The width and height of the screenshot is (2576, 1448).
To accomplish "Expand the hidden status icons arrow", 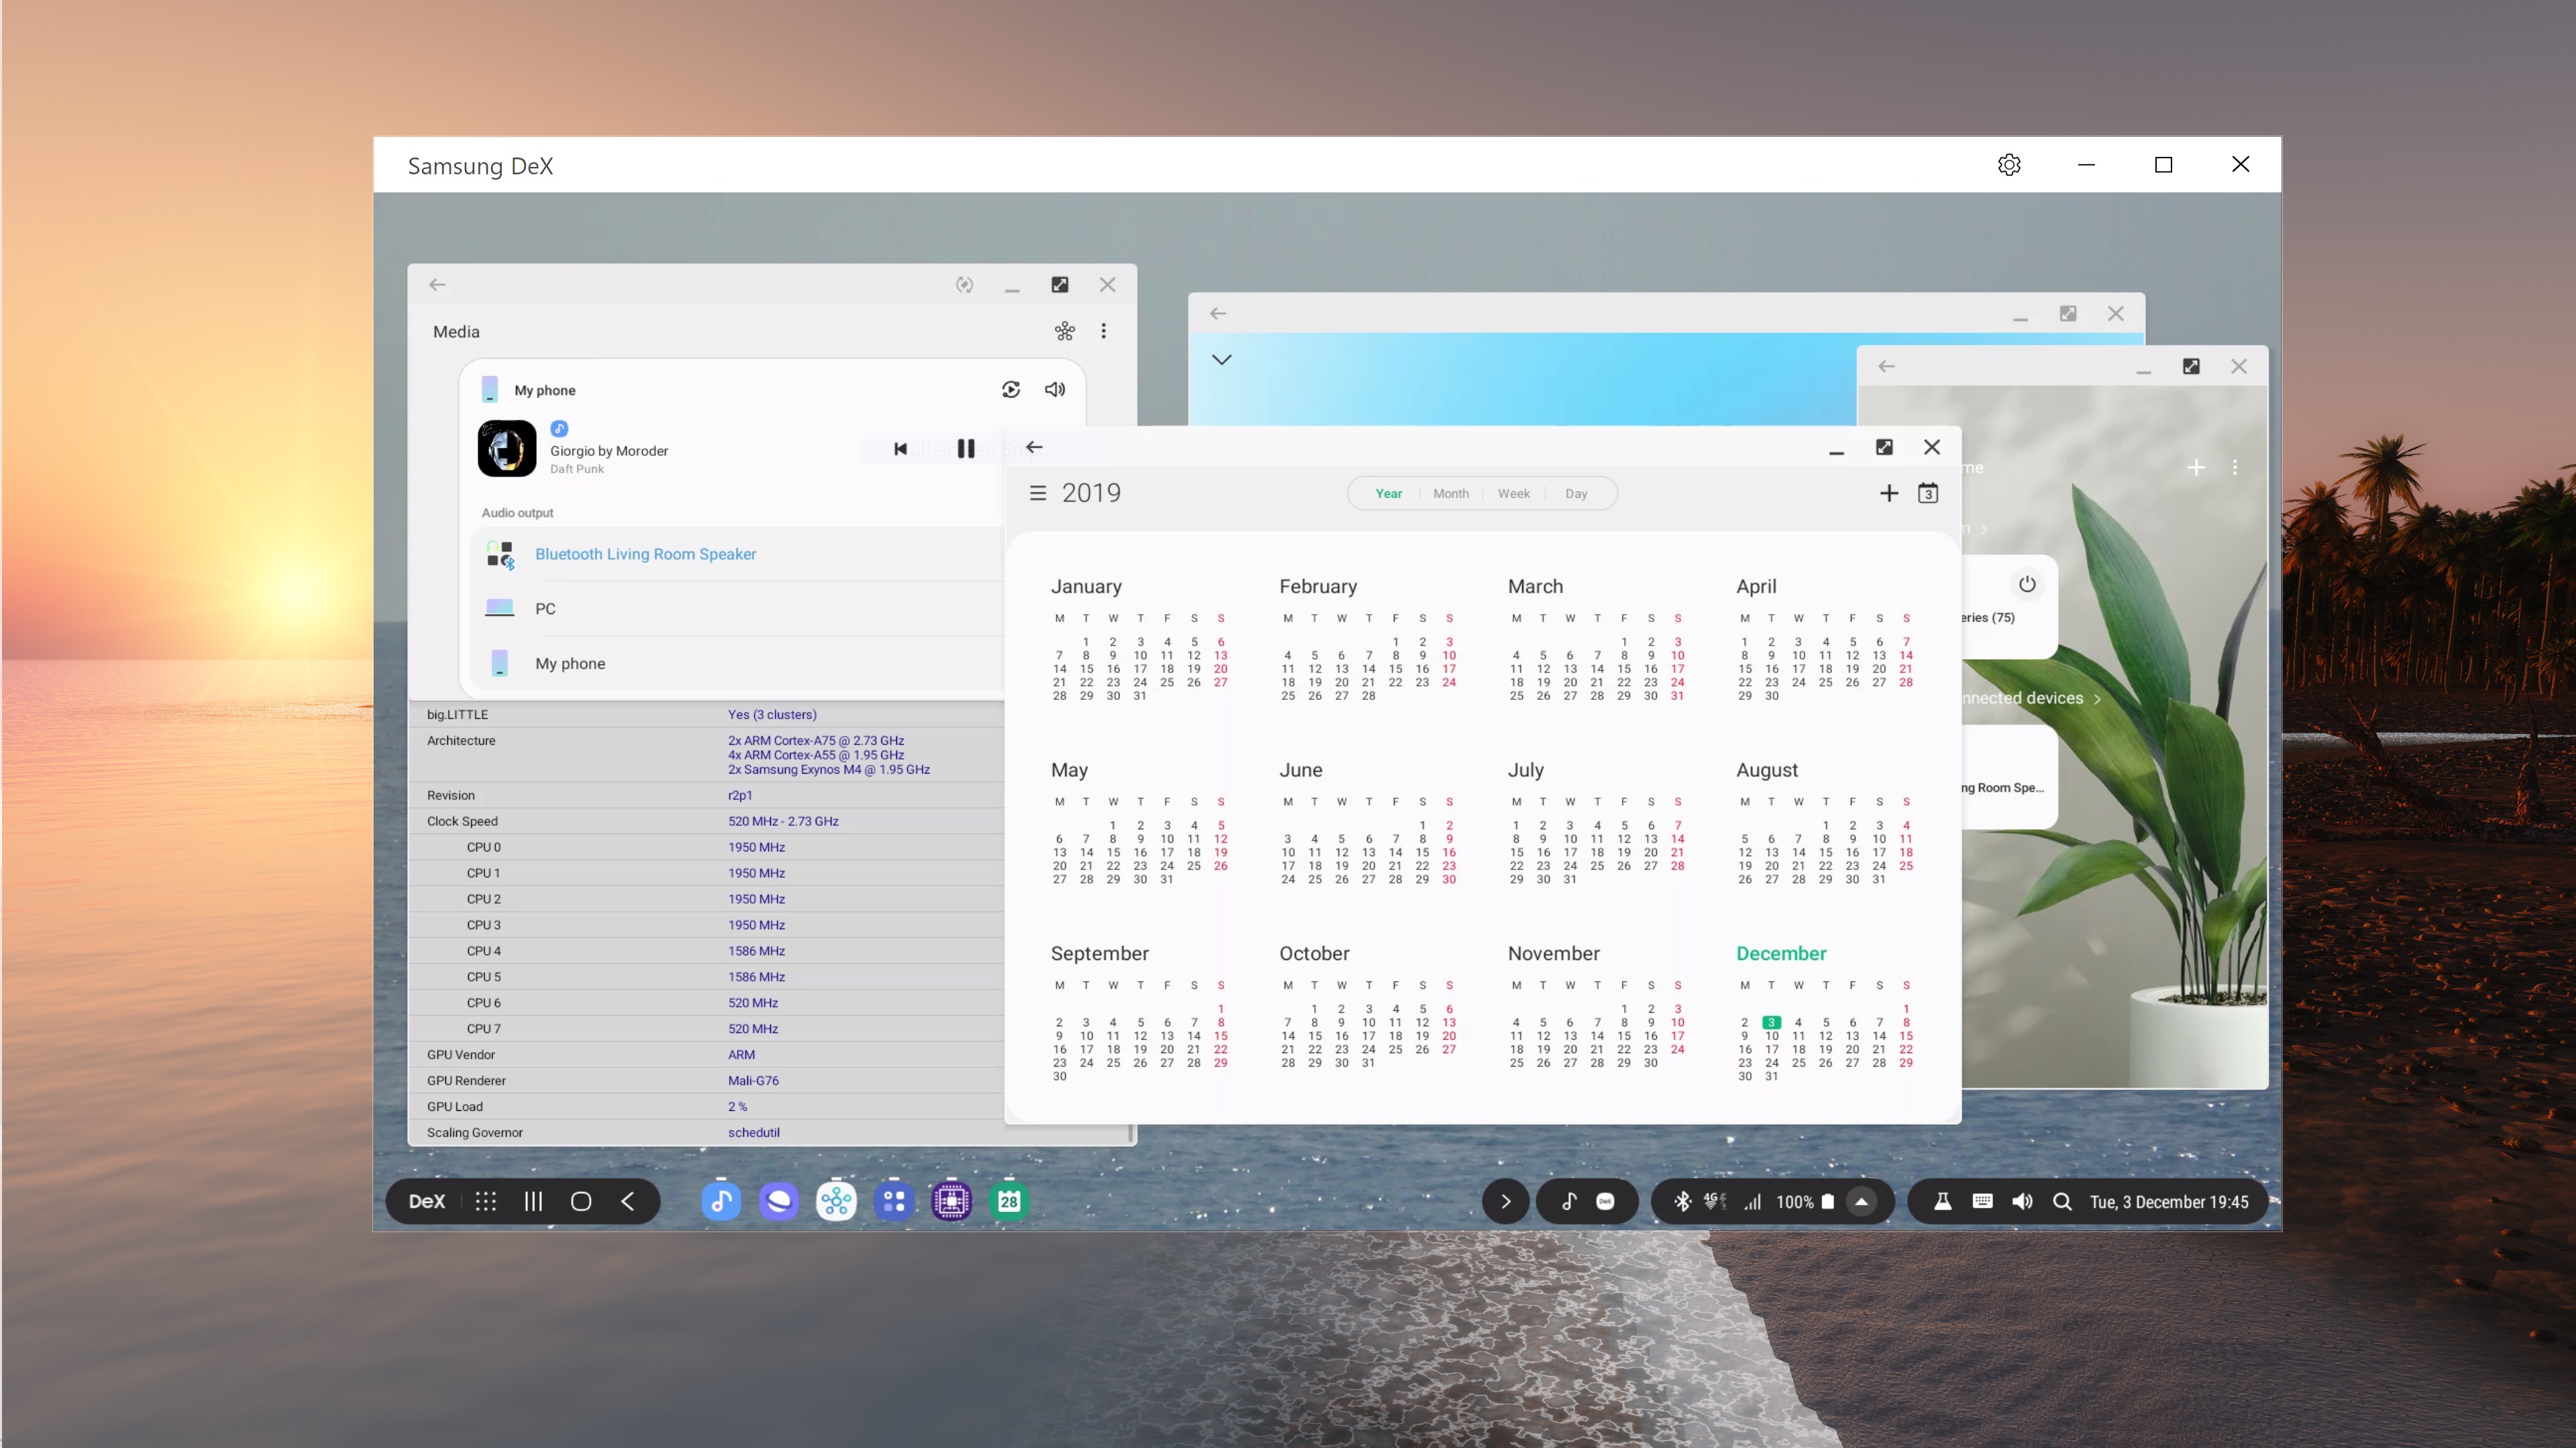I will coord(1861,1201).
